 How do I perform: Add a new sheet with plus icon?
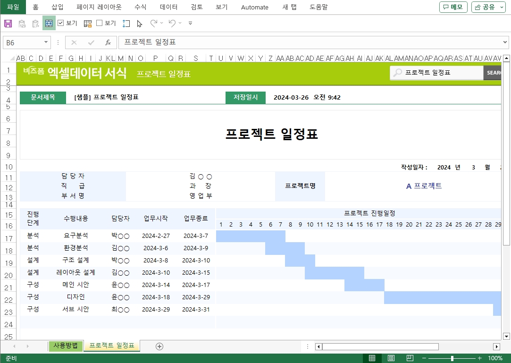point(159,346)
